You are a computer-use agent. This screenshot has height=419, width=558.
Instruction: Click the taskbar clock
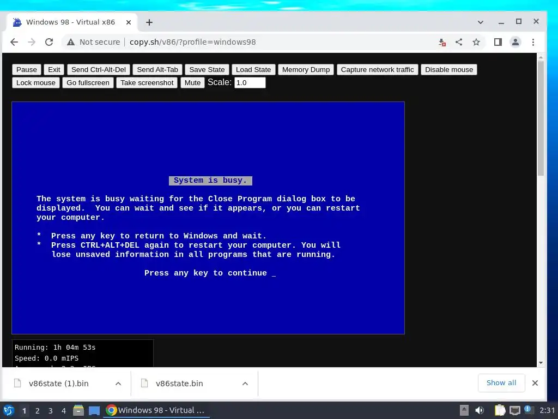click(547, 410)
